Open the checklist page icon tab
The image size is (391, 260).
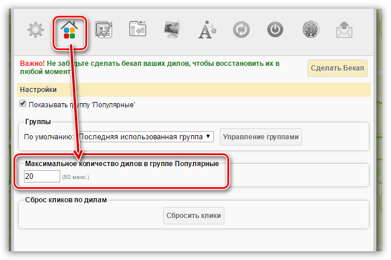click(104, 30)
